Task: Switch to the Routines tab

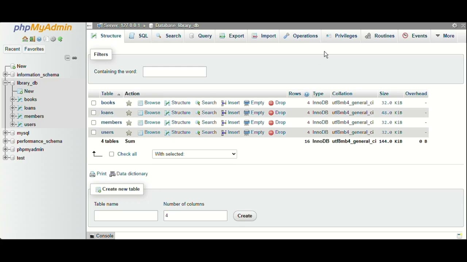Action: 380,36
